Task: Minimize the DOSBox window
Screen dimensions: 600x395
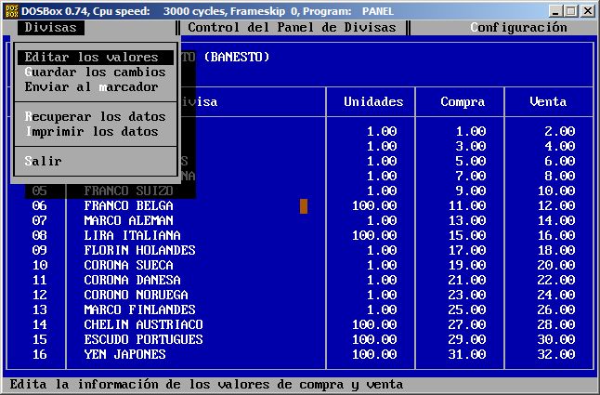Action: tap(554, 11)
